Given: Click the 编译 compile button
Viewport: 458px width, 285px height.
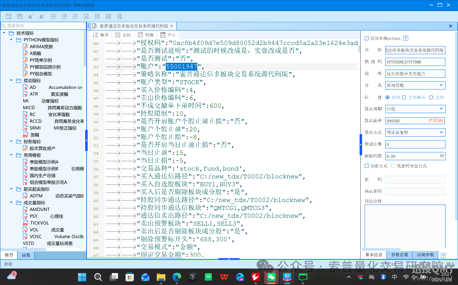Looking at the screenshot, I should tap(101, 35).
